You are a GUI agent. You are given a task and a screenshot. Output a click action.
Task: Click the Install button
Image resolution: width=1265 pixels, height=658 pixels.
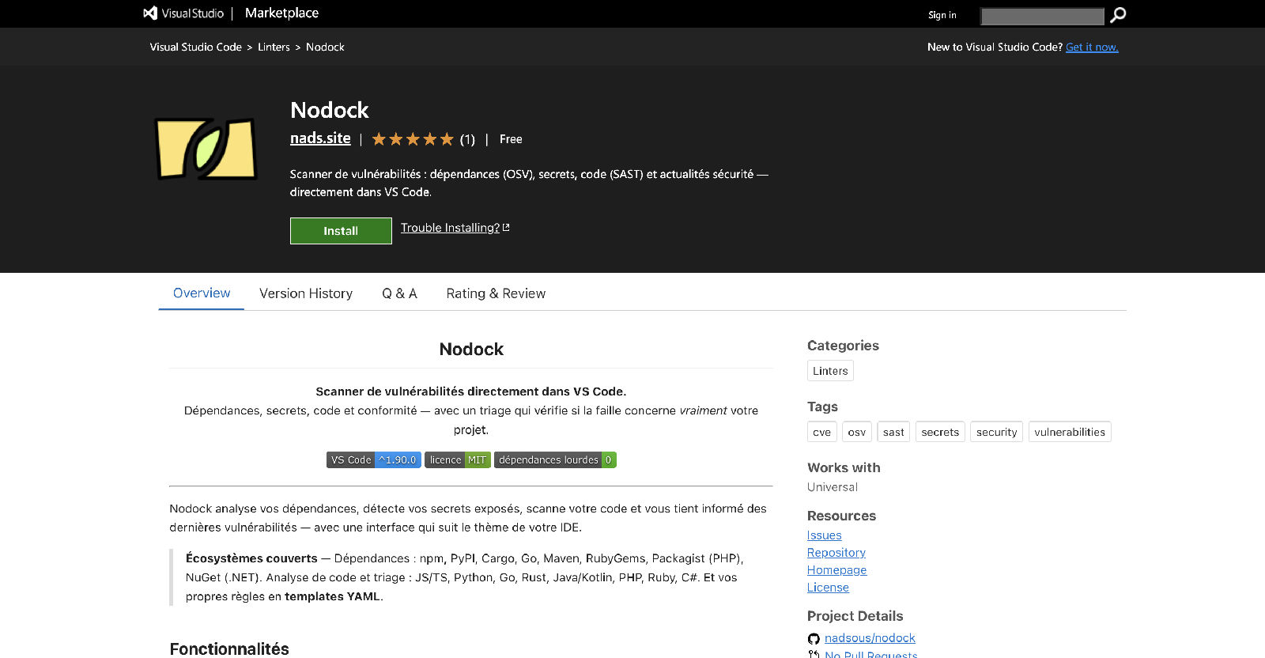[x=341, y=231]
